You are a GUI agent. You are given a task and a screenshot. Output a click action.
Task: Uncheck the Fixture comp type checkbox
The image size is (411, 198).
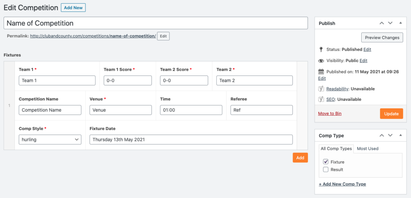coord(326,162)
